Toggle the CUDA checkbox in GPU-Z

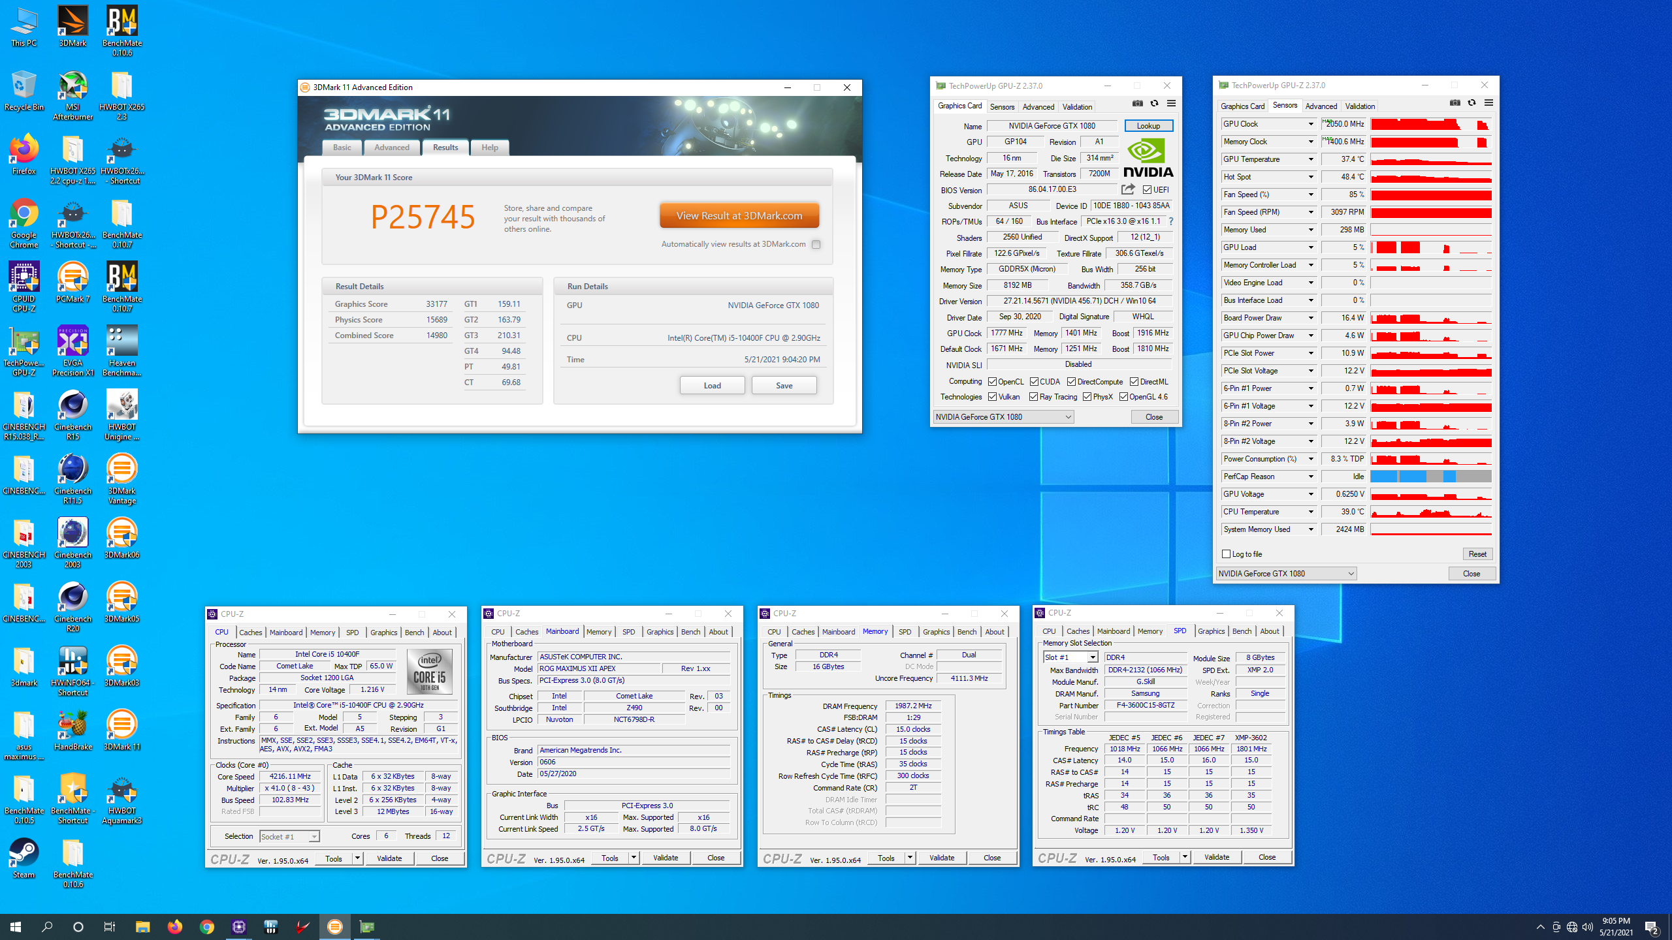(1034, 382)
